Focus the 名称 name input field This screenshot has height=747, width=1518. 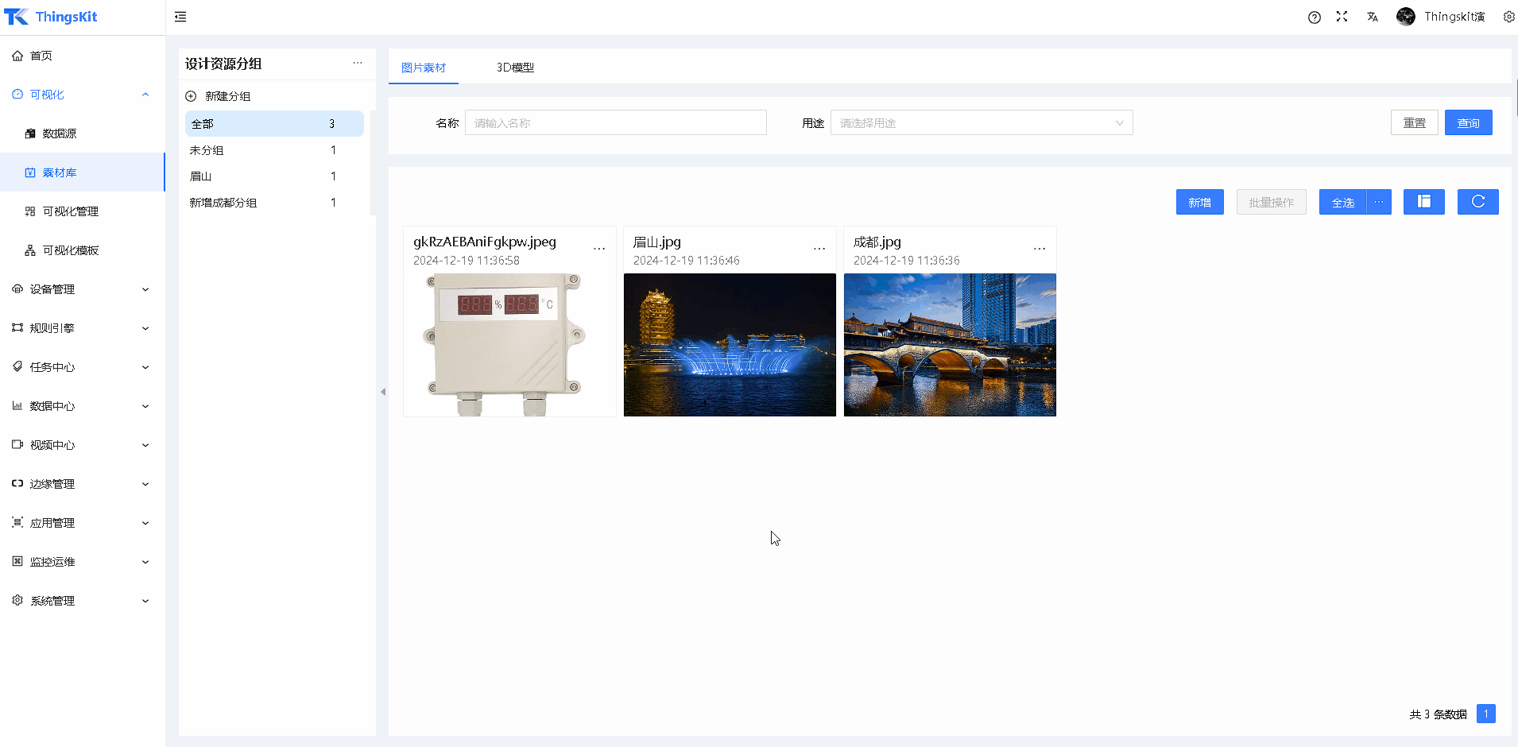point(615,123)
